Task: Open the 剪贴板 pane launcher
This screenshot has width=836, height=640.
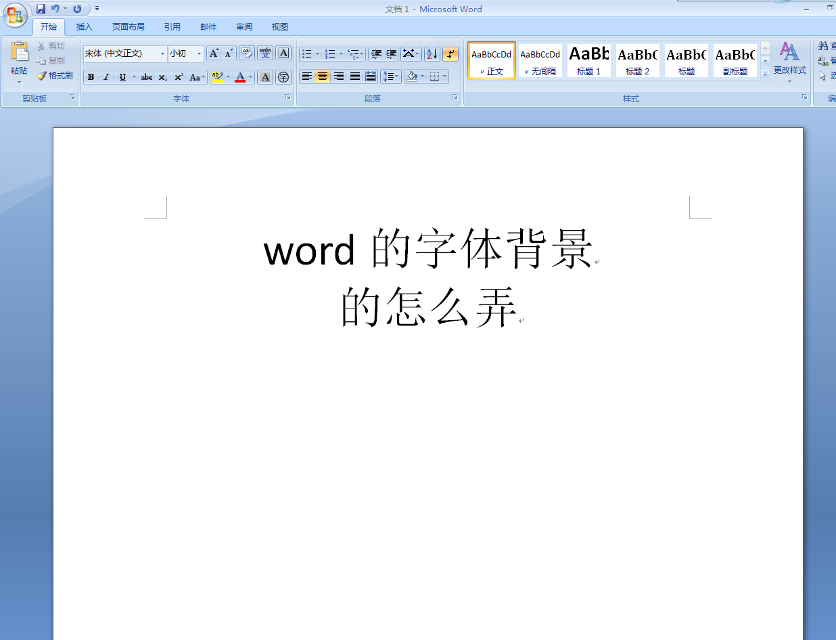Action: 72,97
